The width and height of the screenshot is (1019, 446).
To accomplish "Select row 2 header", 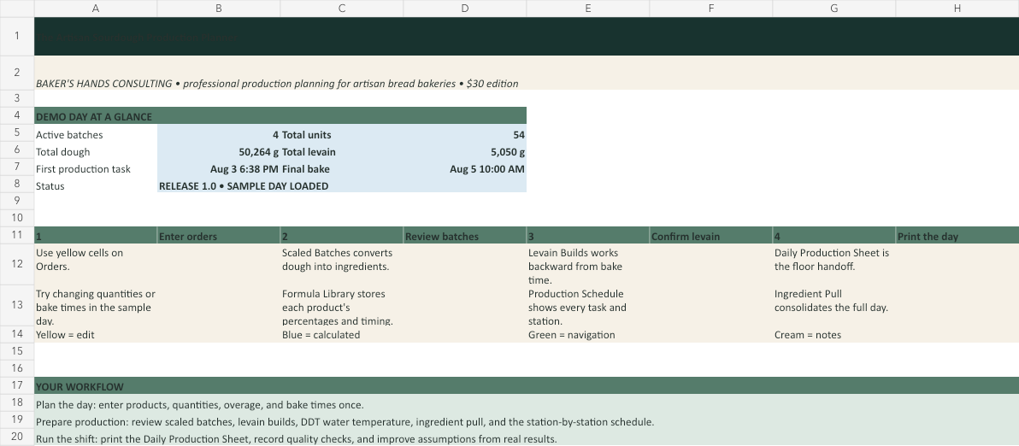I will click(17, 73).
